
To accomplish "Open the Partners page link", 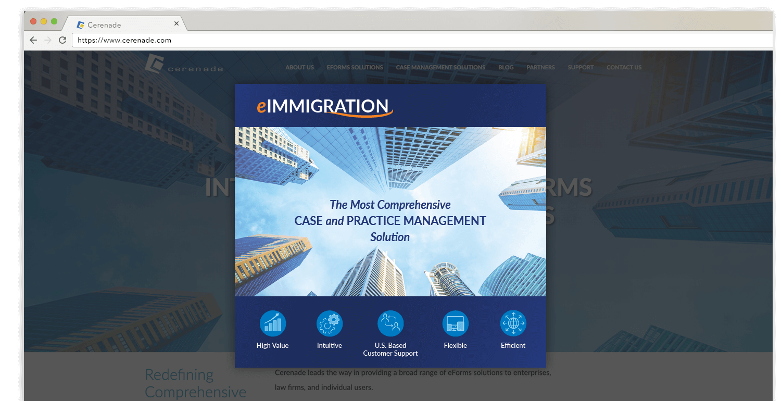I will 540,67.
